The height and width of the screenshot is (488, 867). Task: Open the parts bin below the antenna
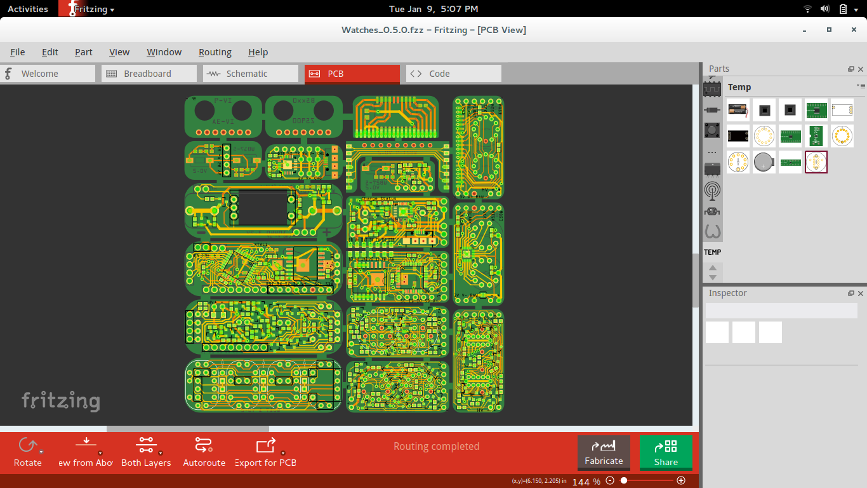[712, 211]
